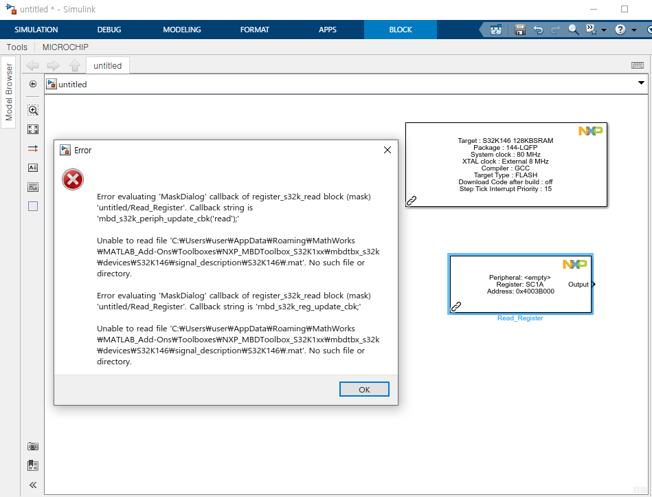This screenshot has height=497, width=652.
Task: Dismiss the error with OK button
Action: [364, 389]
